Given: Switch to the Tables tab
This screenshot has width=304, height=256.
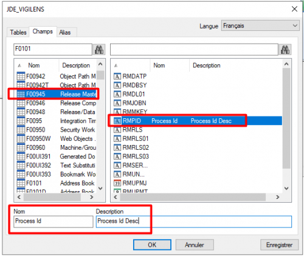Looking at the screenshot, I should coord(18,32).
